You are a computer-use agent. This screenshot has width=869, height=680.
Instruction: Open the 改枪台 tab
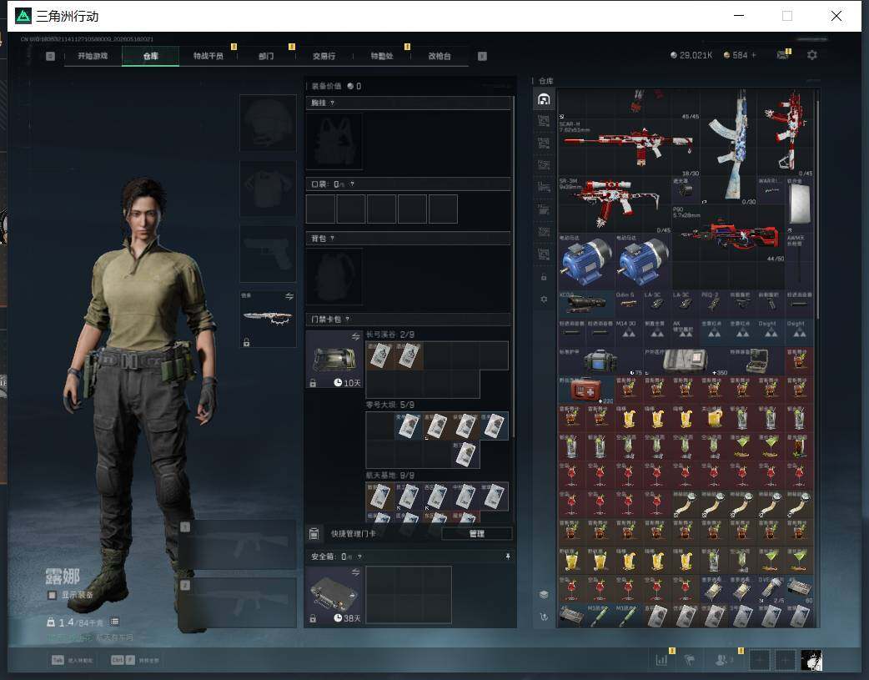point(440,56)
